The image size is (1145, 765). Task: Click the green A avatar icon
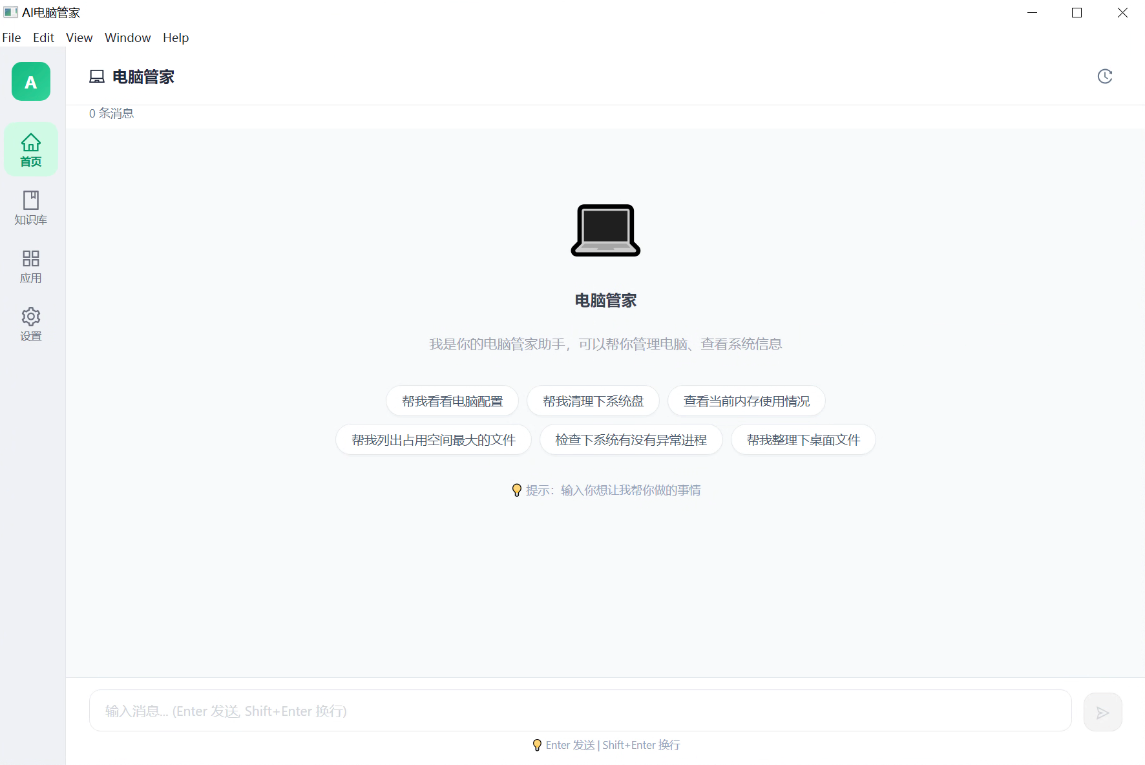30,81
